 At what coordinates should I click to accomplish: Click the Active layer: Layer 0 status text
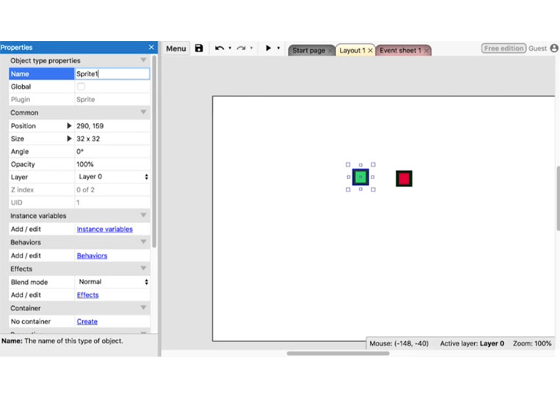coord(472,343)
